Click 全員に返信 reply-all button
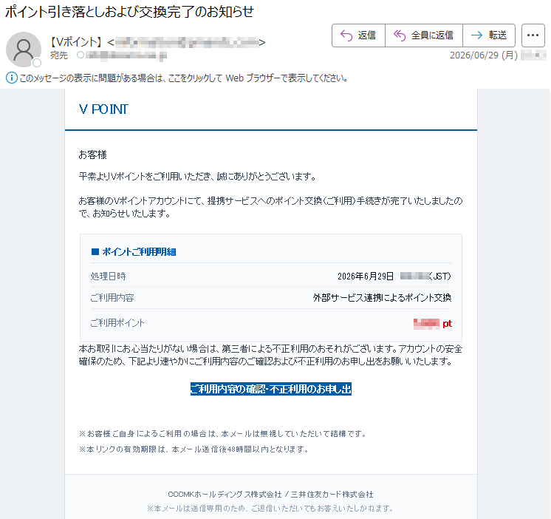 [x=424, y=35]
